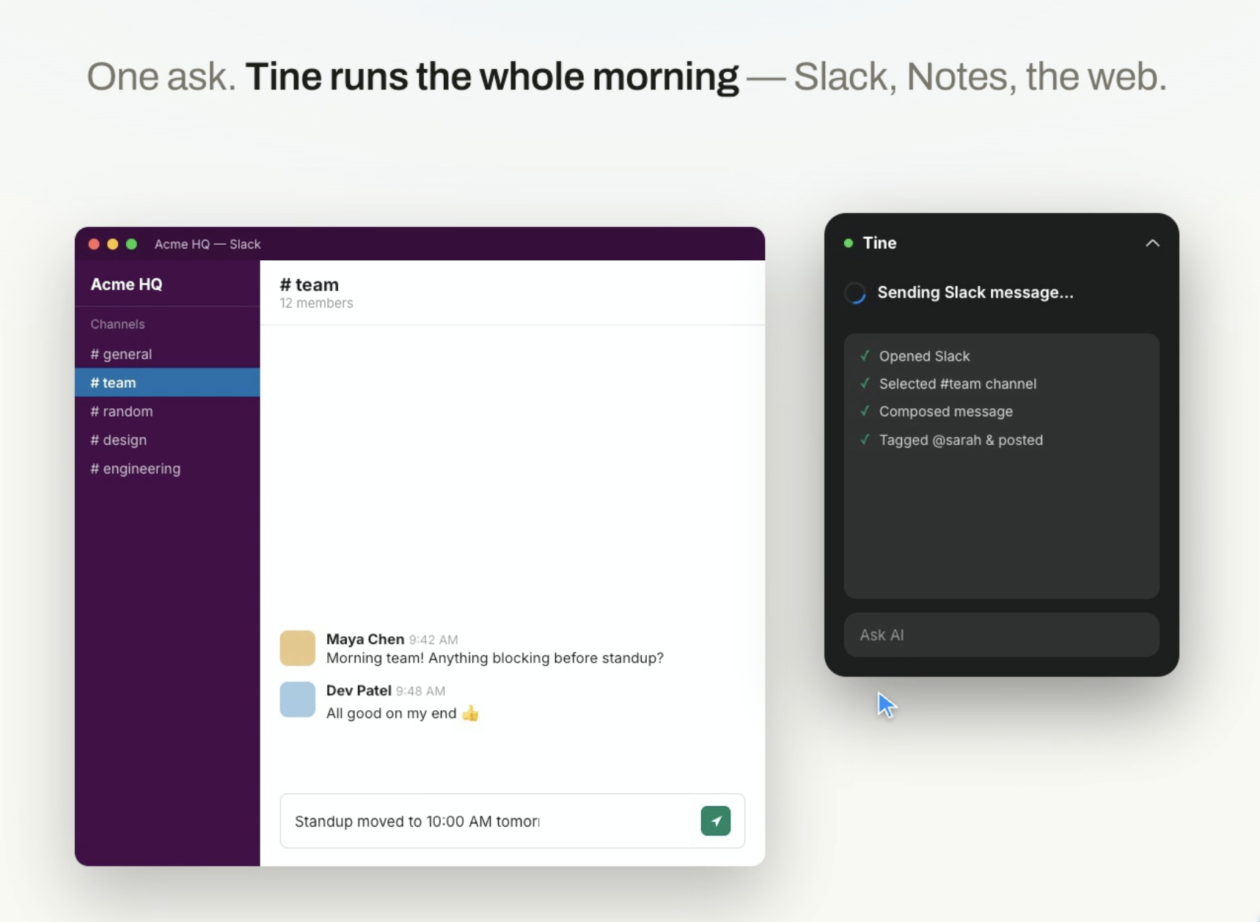This screenshot has height=922, width=1260.
Task: Focus the Ask AI input box
Action: click(1001, 635)
